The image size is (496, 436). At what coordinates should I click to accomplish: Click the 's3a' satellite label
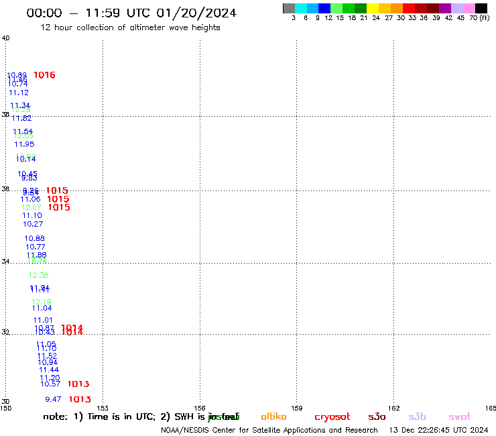pyautogui.click(x=377, y=417)
